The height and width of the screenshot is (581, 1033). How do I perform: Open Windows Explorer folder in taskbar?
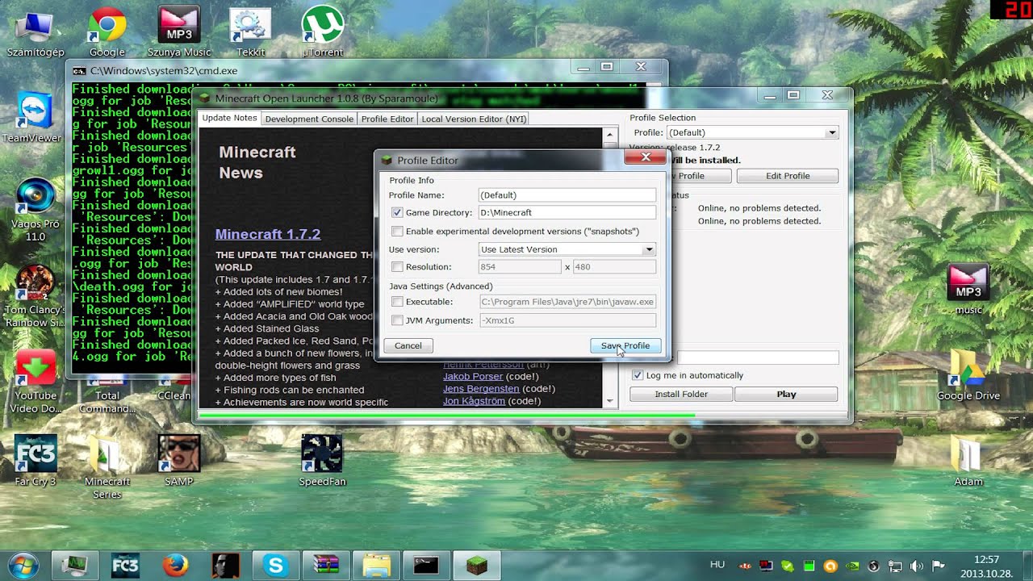coord(376,565)
